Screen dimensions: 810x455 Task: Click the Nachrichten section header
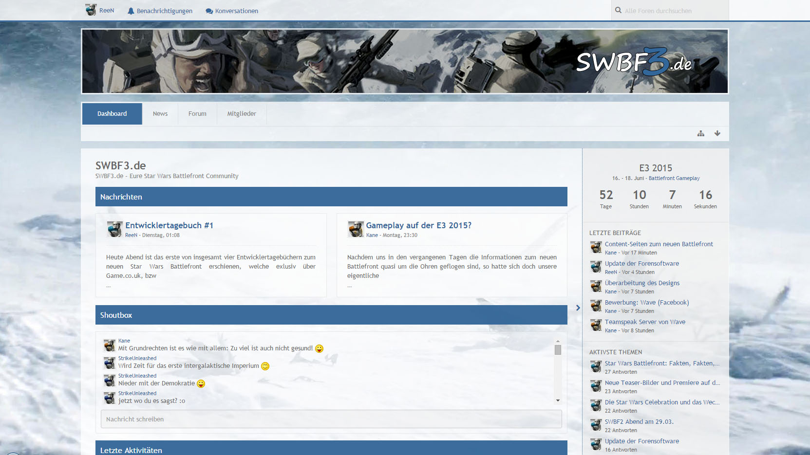click(331, 197)
